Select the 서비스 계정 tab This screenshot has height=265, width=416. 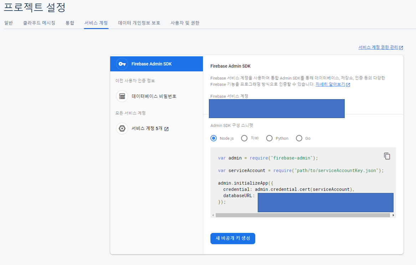coord(96,23)
